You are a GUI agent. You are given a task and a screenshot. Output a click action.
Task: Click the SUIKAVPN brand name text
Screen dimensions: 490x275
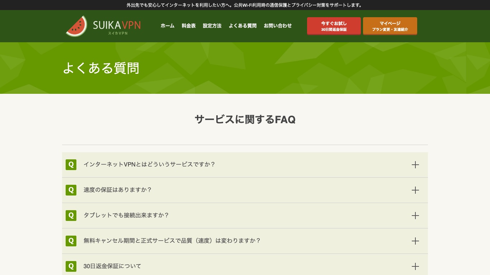117,25
